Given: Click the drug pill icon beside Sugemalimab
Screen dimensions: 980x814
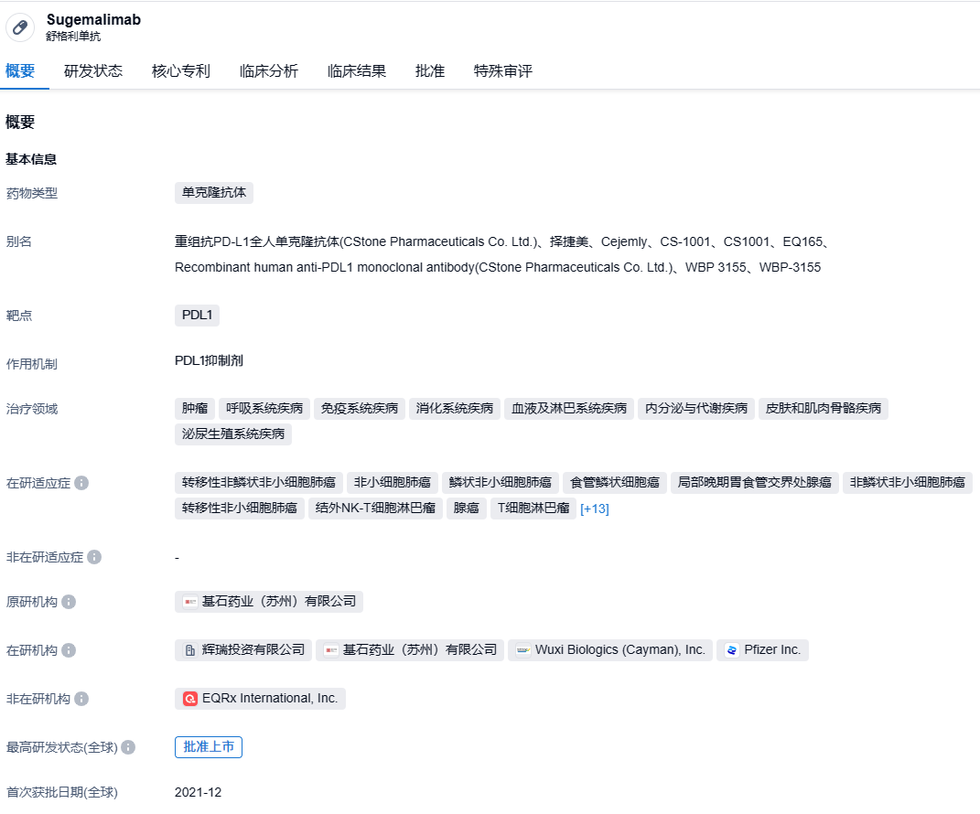Looking at the screenshot, I should (20, 27).
